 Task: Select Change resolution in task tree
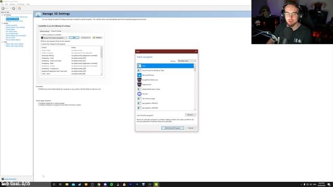(11, 25)
